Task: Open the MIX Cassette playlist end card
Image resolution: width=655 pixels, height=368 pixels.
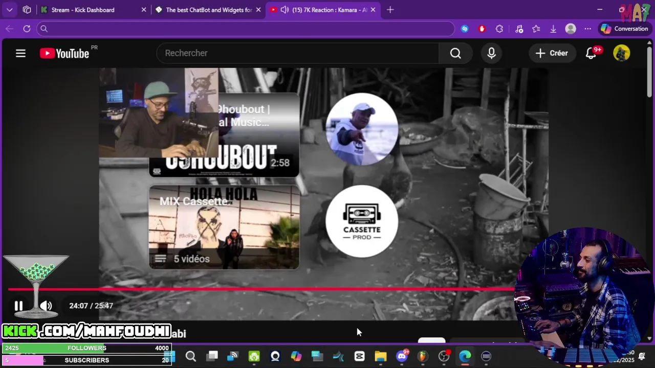Action: [x=224, y=227]
